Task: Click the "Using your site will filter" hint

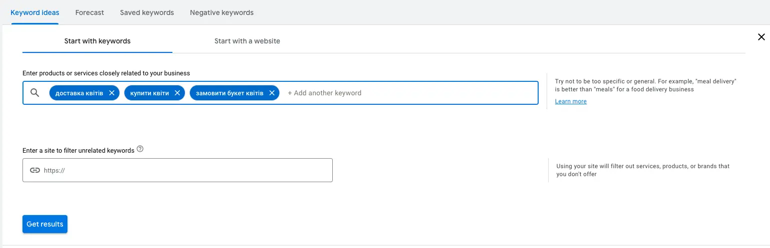Action: coord(643,170)
